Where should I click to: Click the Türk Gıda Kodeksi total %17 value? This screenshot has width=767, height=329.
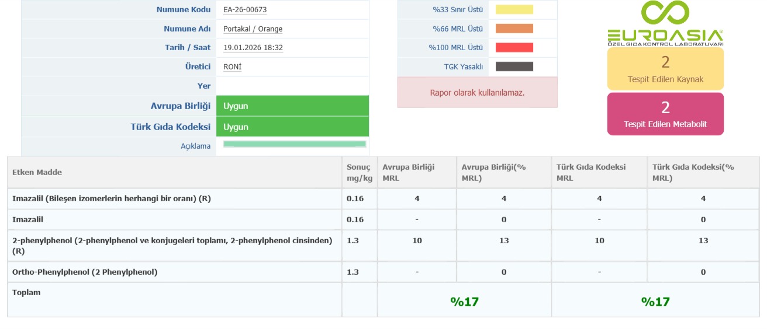tap(655, 302)
